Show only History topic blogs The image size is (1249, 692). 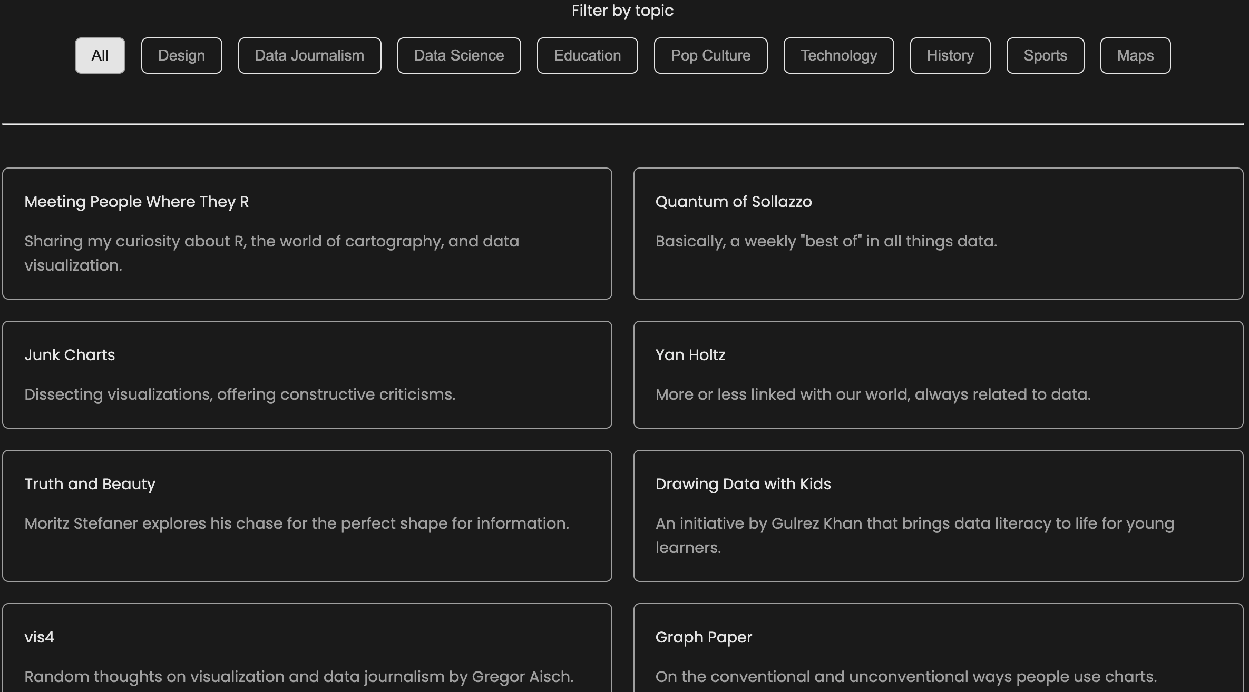tap(950, 55)
